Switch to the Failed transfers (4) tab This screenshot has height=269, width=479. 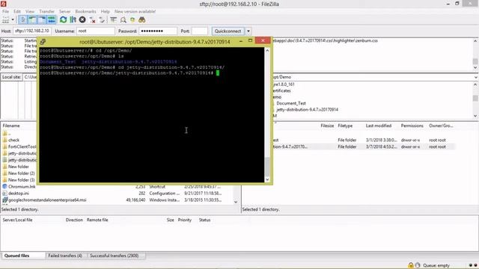65,256
